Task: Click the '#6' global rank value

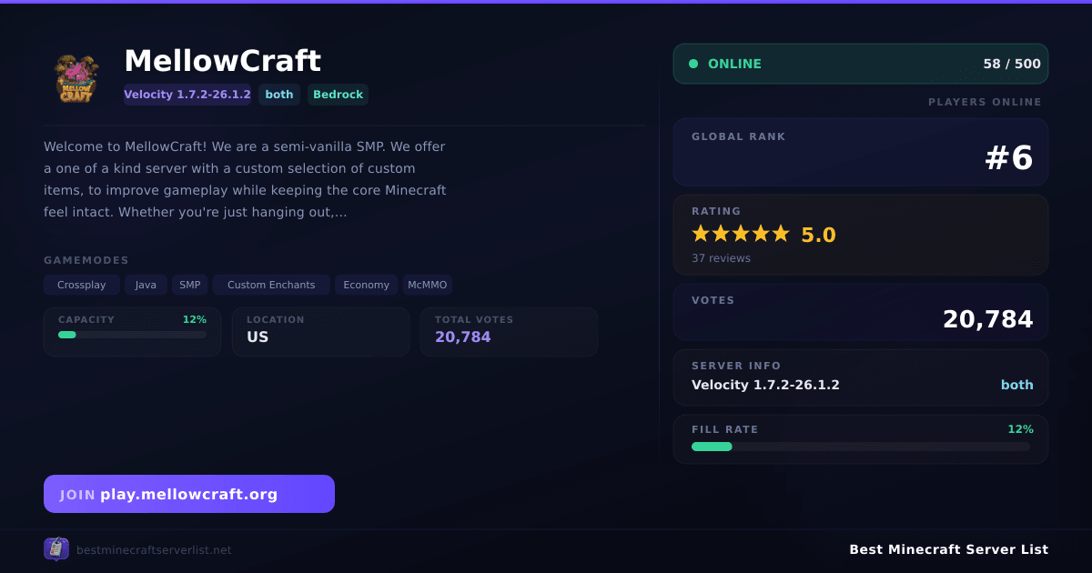Action: 1009,158
